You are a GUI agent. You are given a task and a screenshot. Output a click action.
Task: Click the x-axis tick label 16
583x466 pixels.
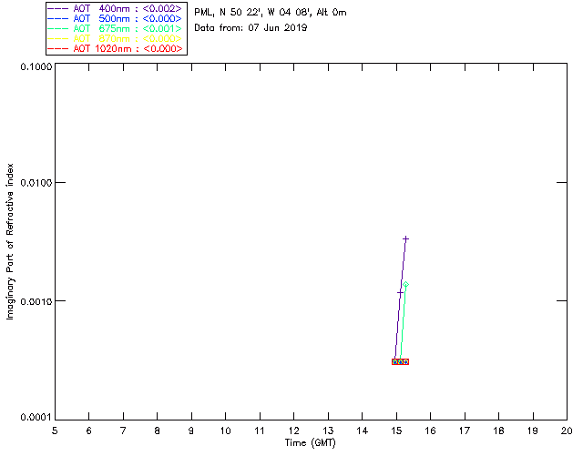[x=431, y=431]
